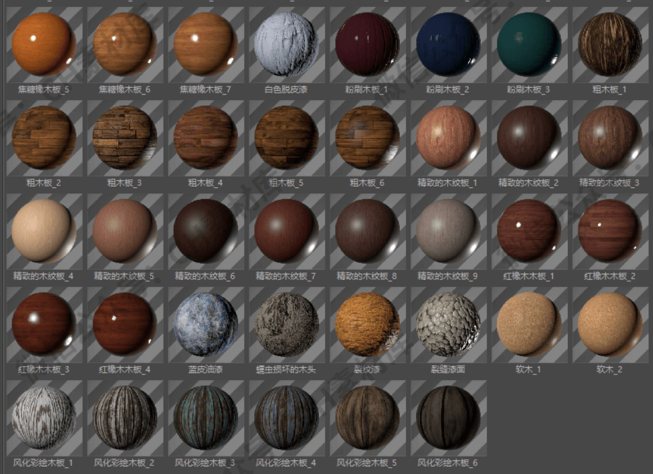The width and height of the screenshot is (653, 474).
Task: Choose the 粗木板_3 plank material thumbnail
Action: 124,137
